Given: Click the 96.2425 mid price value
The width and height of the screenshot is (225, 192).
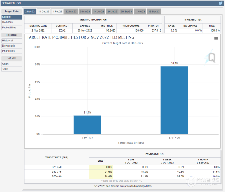Looking at the screenshot, I should click(111, 30).
